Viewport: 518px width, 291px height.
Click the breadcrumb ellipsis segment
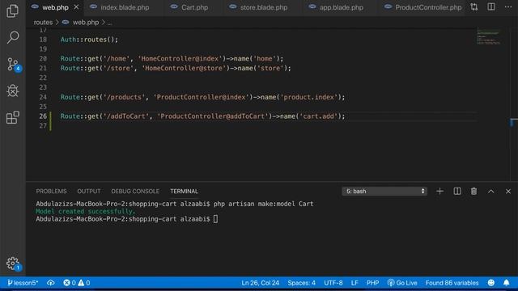[x=110, y=23]
